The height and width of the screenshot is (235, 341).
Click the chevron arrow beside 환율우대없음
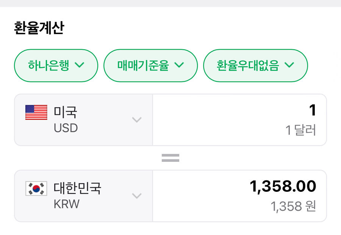pyautogui.click(x=289, y=65)
